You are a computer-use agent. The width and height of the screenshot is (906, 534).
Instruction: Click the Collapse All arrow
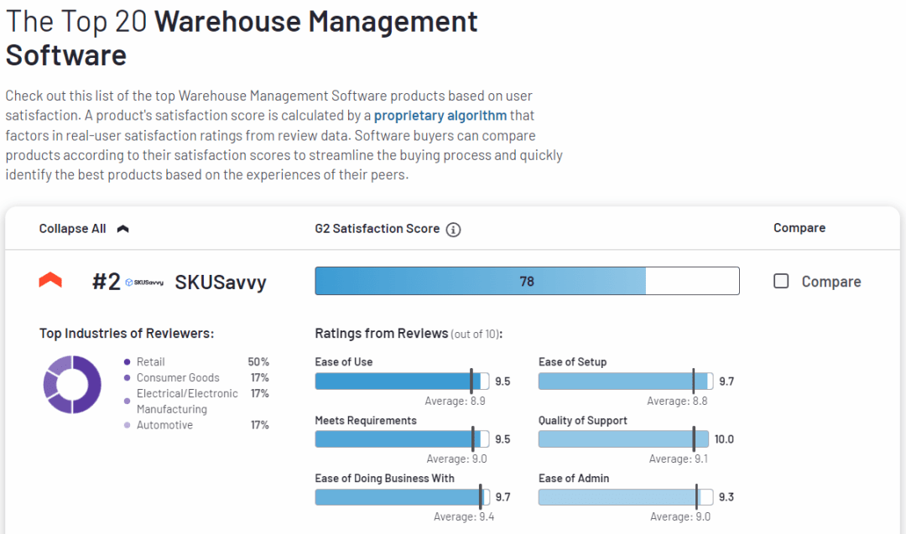(122, 229)
